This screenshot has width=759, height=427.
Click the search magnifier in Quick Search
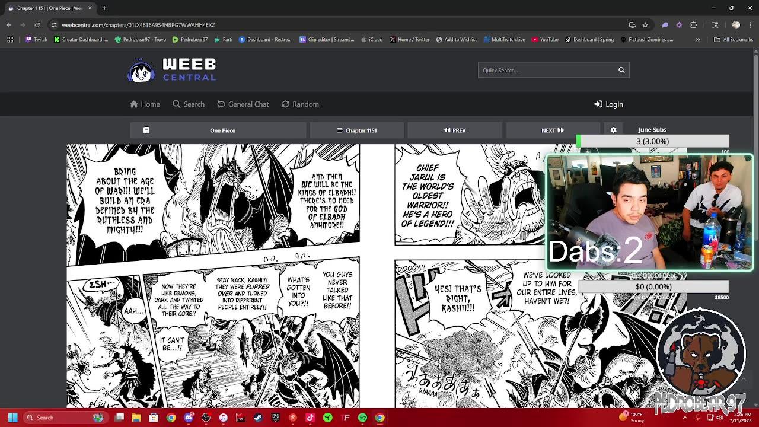621,70
